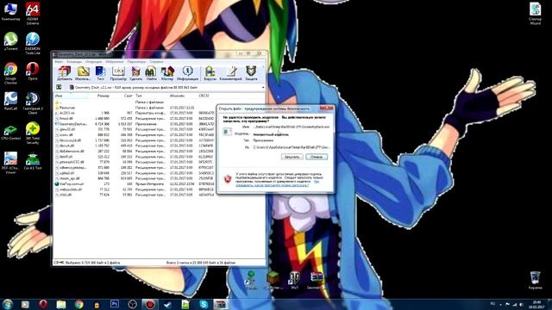Select the zlib1.dll file row
The width and height of the screenshot is (552, 310).
[135, 195]
